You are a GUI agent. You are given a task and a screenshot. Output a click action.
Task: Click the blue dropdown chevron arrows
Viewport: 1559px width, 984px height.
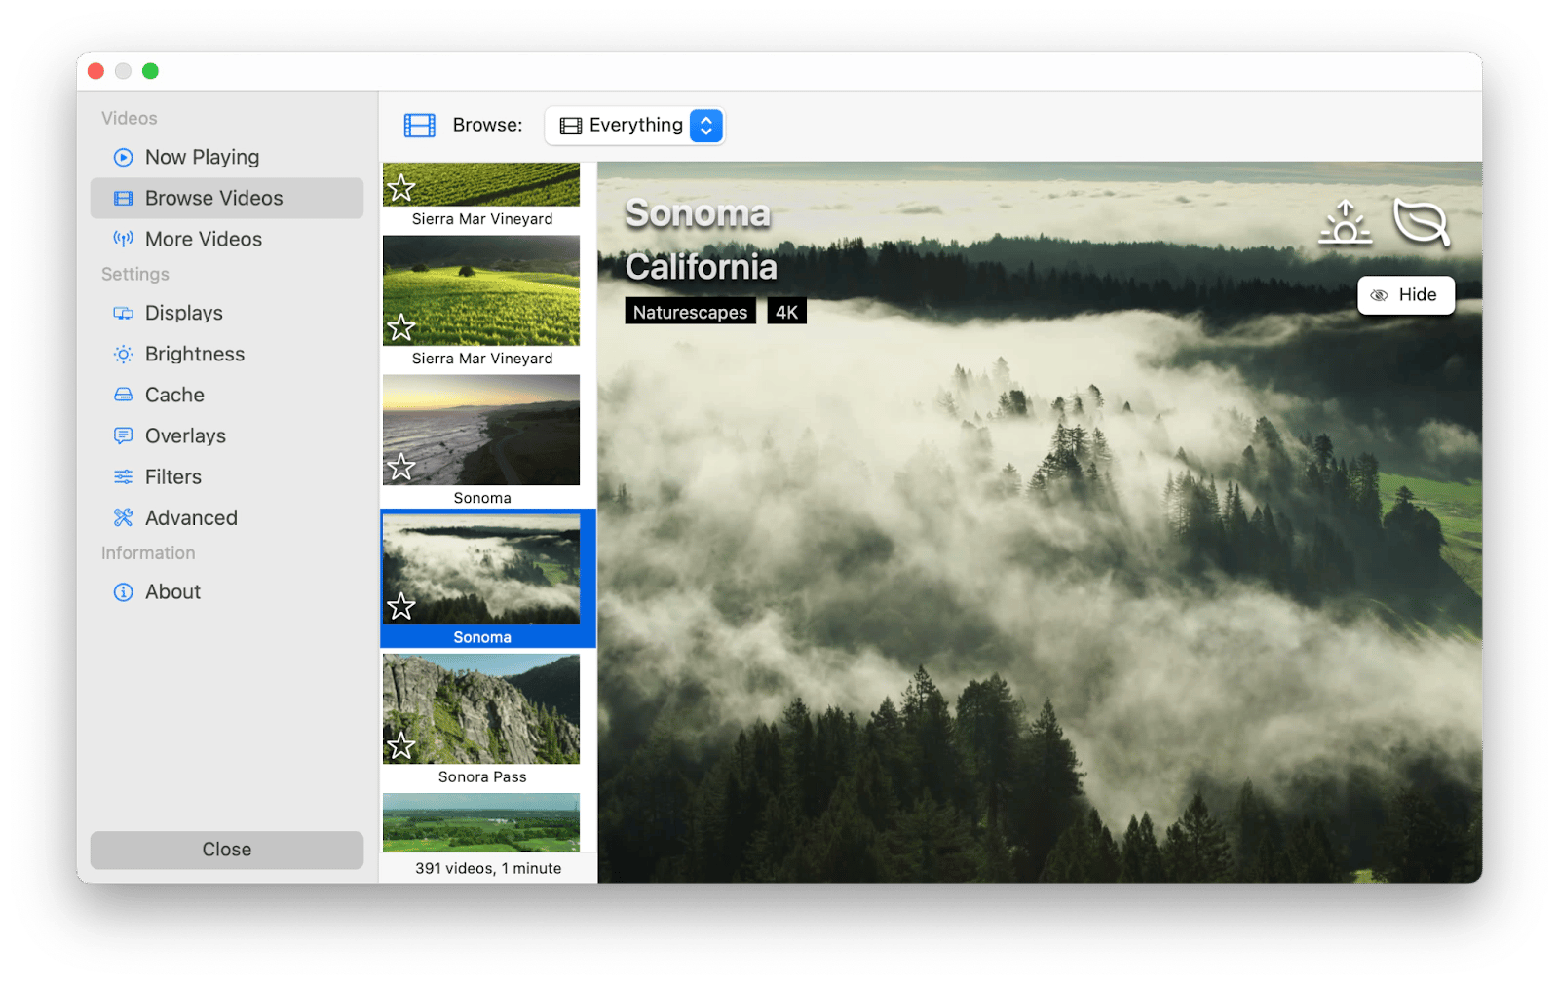pyautogui.click(x=706, y=125)
